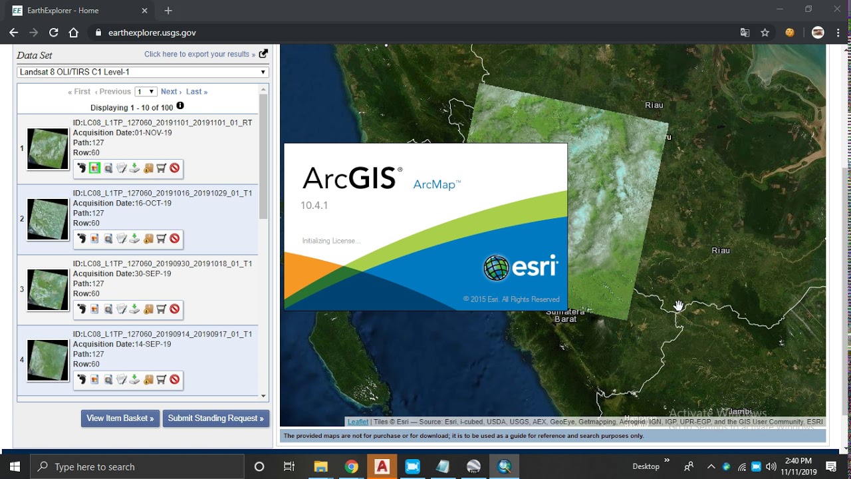Open a new browser tab
This screenshot has width=851, height=479.
[x=168, y=11]
